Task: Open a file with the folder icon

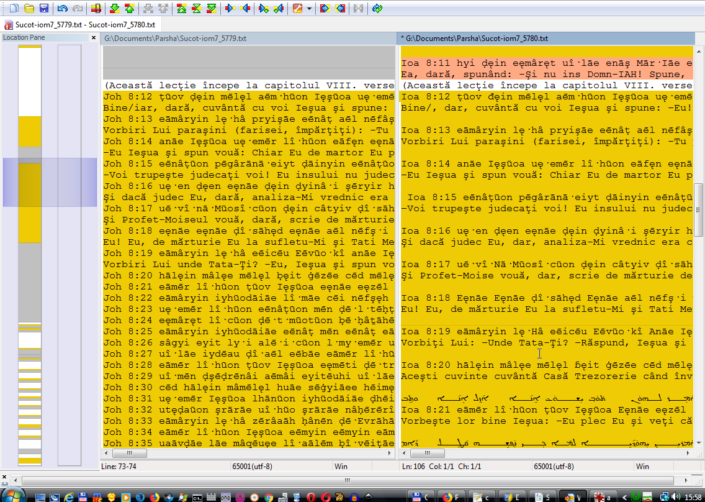Action: pos(29,9)
